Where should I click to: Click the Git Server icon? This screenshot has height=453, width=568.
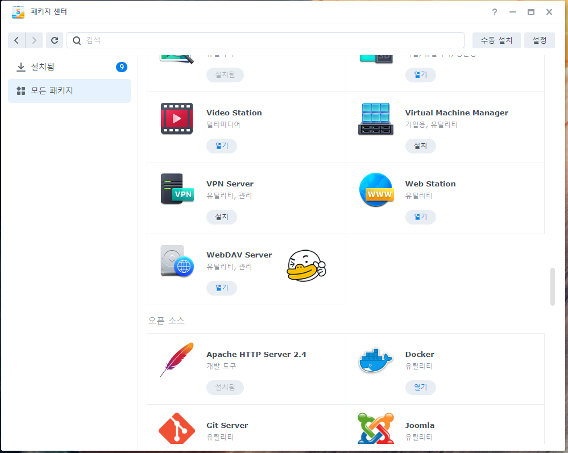pos(177,429)
